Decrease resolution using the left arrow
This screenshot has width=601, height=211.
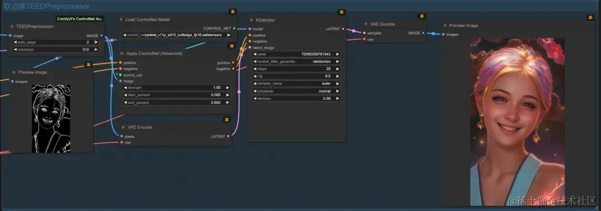point(15,49)
